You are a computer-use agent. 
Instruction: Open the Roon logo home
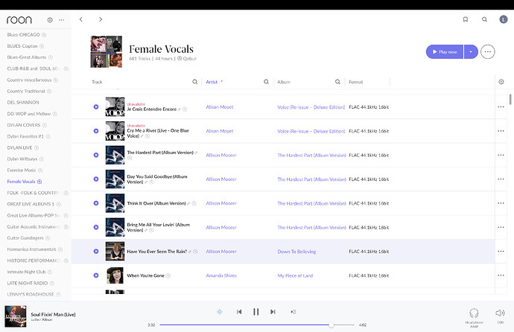click(19, 20)
